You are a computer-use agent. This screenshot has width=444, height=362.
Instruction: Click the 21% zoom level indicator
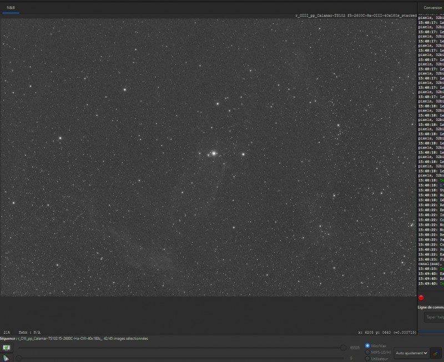[x=7, y=332]
